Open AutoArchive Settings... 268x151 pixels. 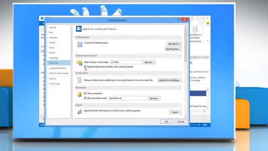[170, 80]
